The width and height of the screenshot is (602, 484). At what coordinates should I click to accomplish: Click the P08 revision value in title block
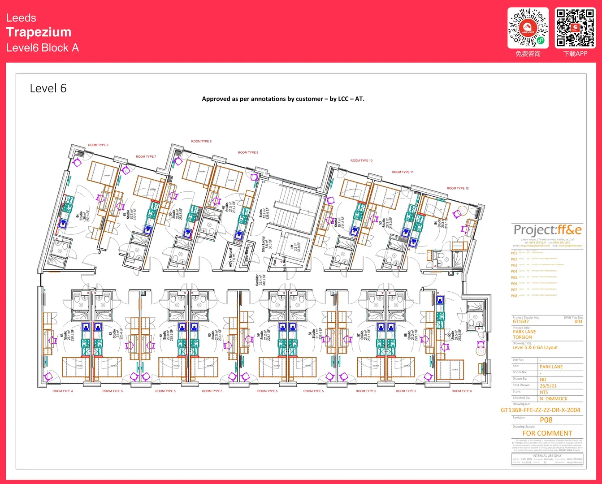pos(546,420)
